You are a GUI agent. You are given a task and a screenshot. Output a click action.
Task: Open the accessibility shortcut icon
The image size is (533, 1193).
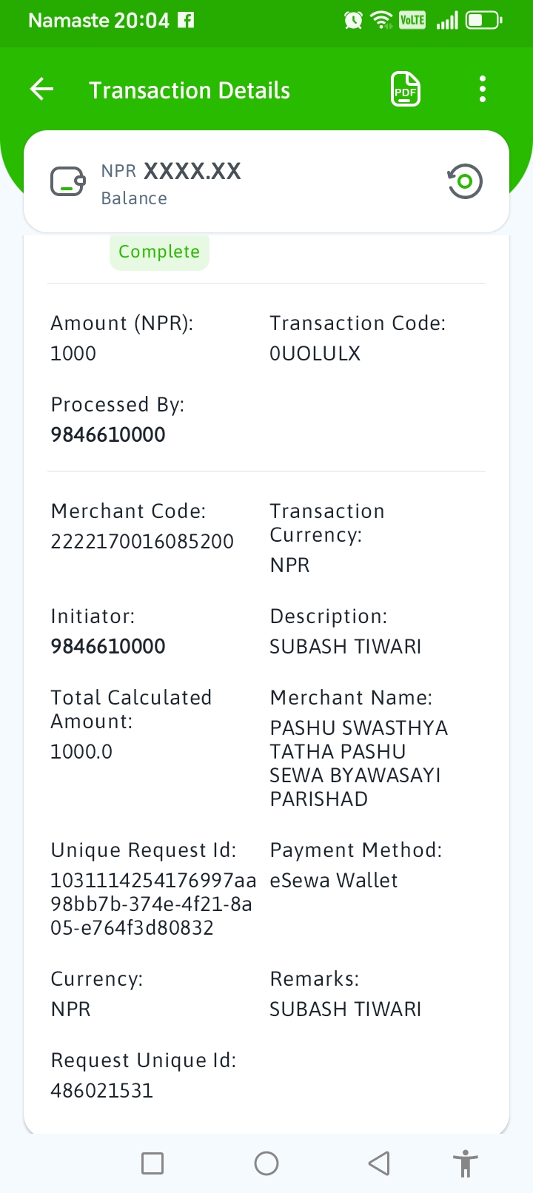coord(466,1163)
